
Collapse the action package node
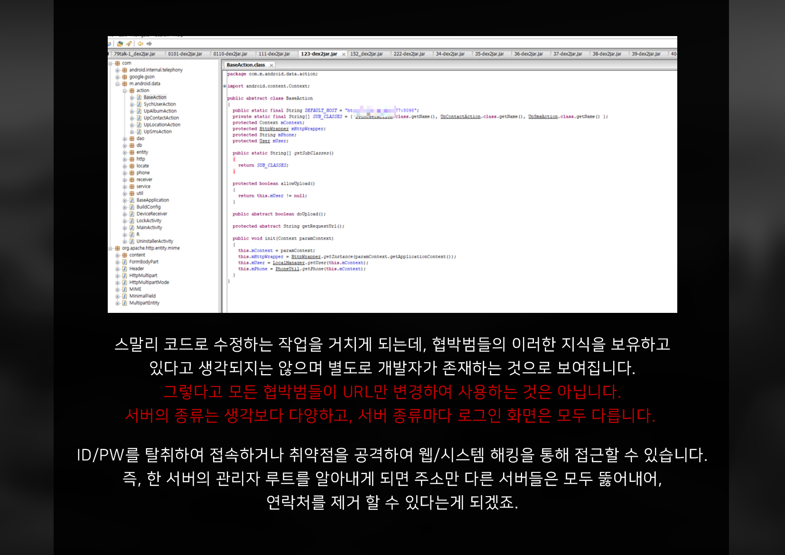point(125,91)
